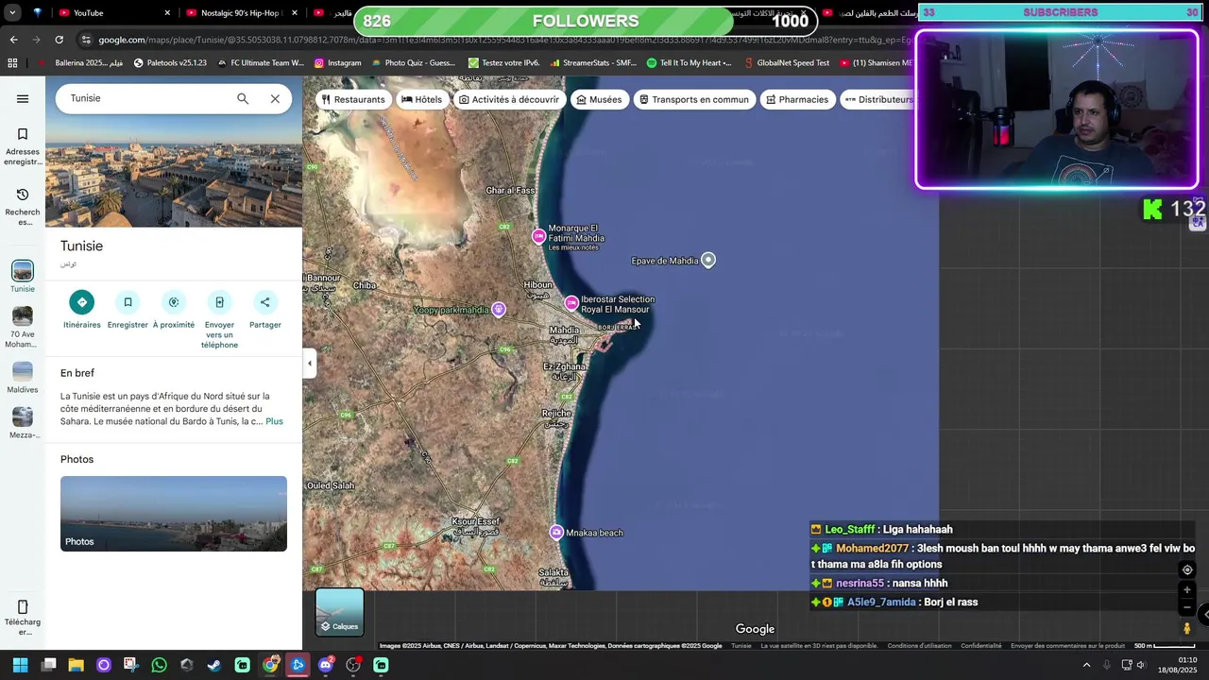This screenshot has height=680, width=1209.
Task: Click the my location target button
Action: pos(1187,569)
